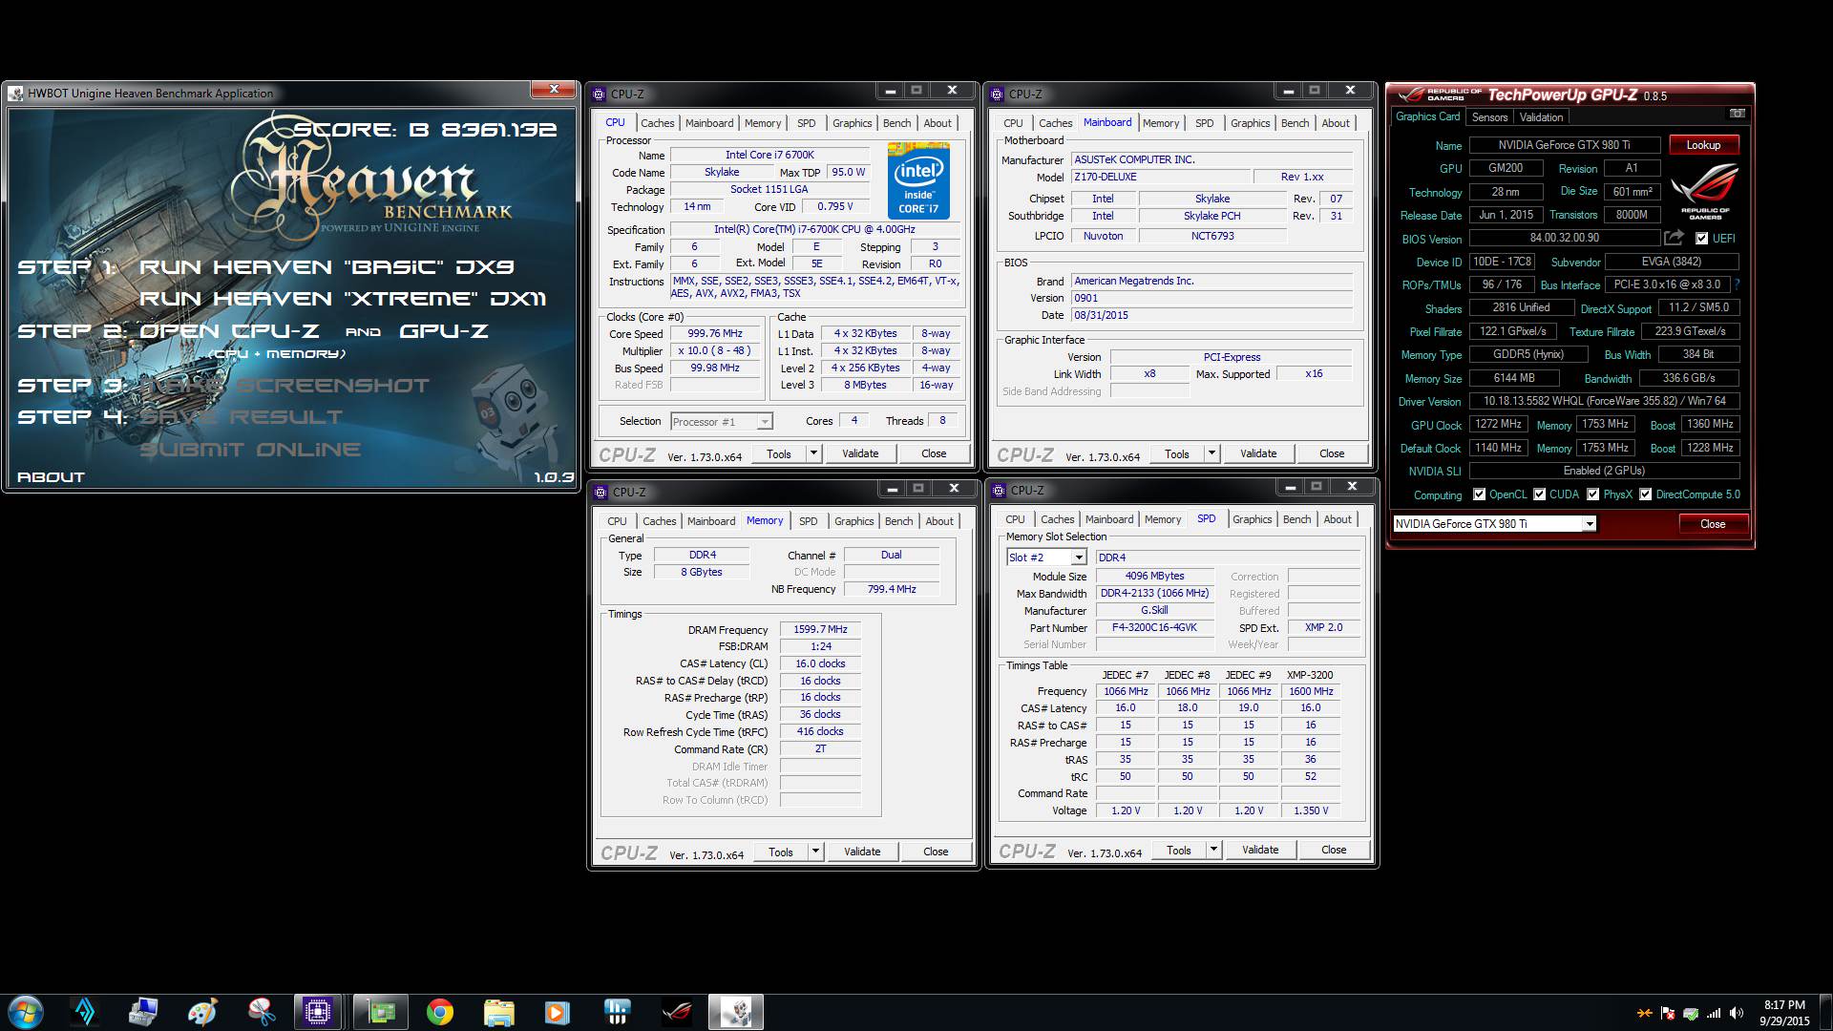Select the GPU-Z graphics card taskbar icon
Screen dimensions: 1833x1031
tap(380, 1012)
